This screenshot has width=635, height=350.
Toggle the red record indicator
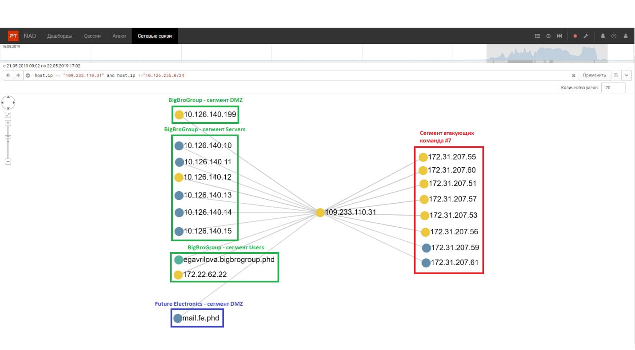pyautogui.click(x=575, y=36)
